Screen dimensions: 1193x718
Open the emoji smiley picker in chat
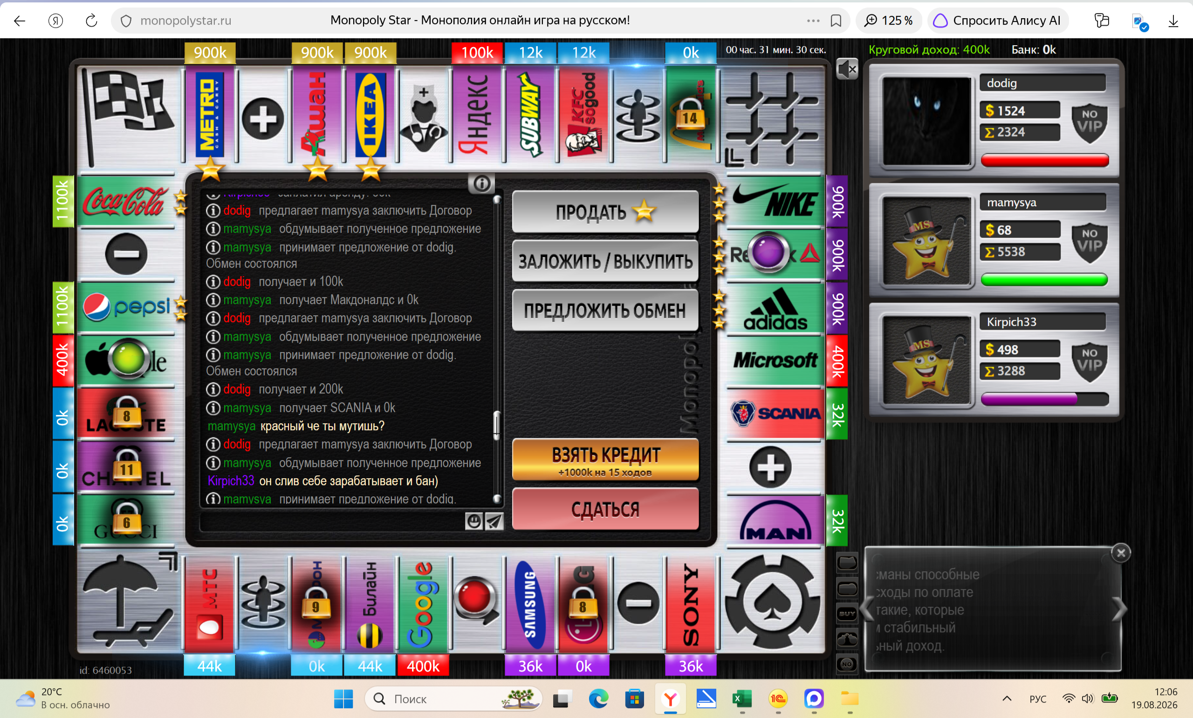point(473,521)
